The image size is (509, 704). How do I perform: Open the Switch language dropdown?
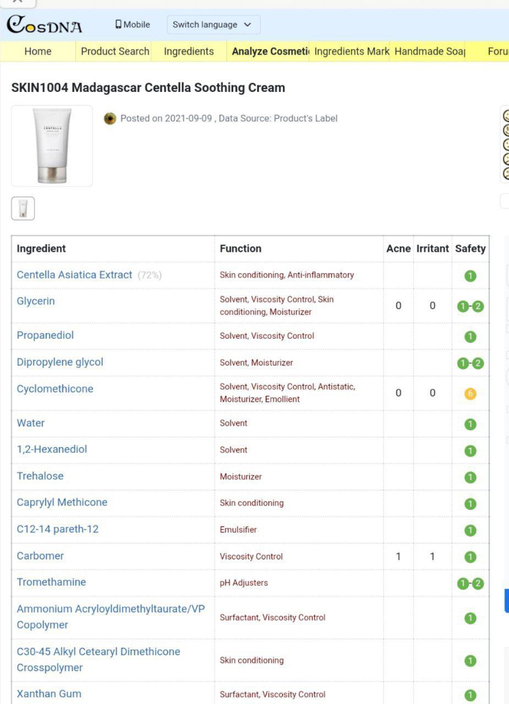pyautogui.click(x=212, y=25)
